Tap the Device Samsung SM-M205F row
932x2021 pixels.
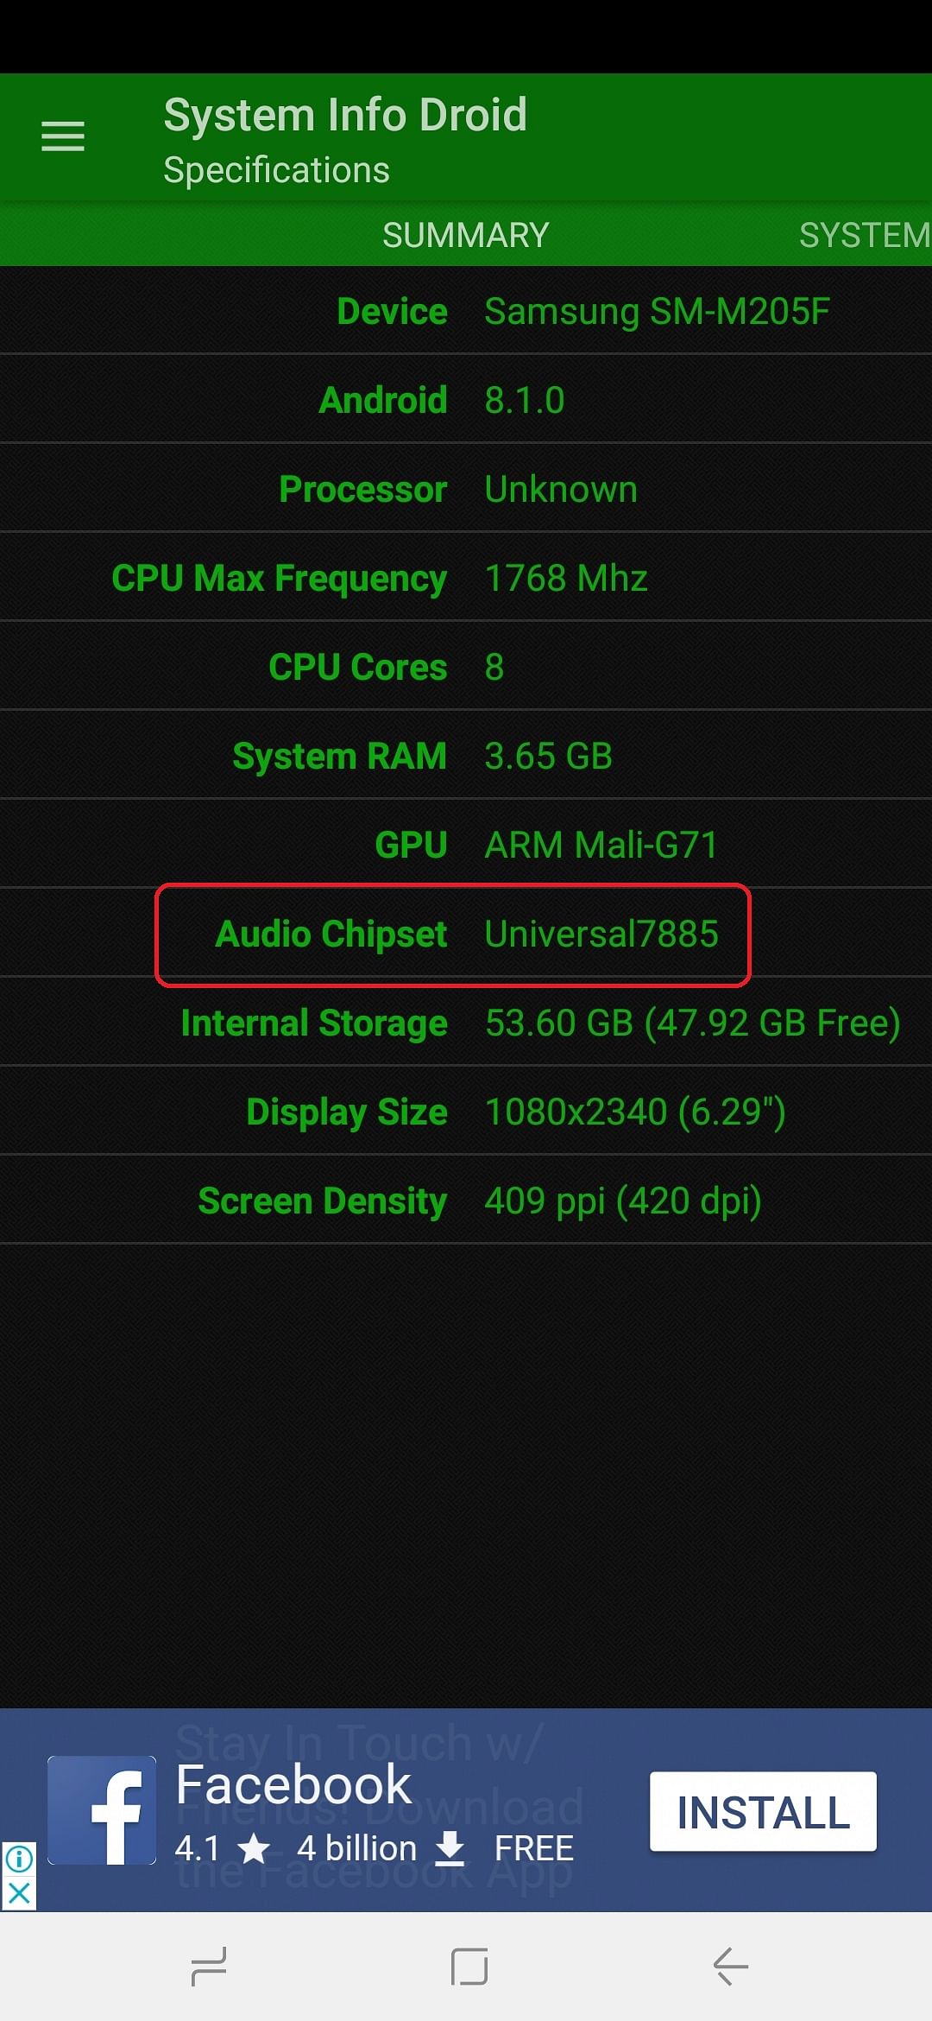tap(466, 312)
